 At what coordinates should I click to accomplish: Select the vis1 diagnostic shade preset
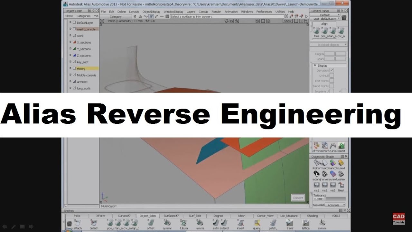317,185
